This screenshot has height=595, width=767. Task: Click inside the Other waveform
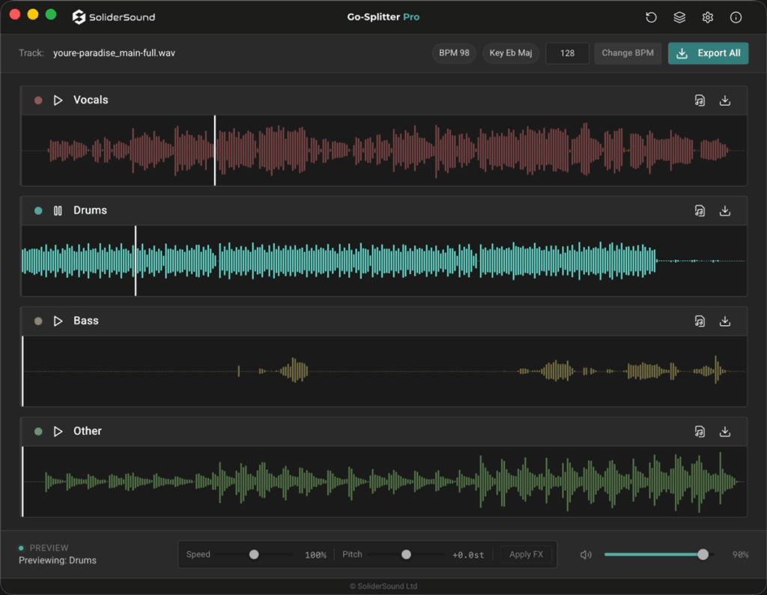(384, 482)
